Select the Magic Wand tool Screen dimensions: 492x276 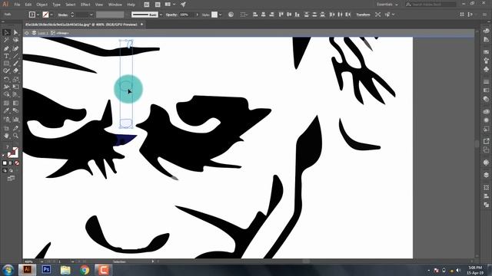[x=6, y=40]
